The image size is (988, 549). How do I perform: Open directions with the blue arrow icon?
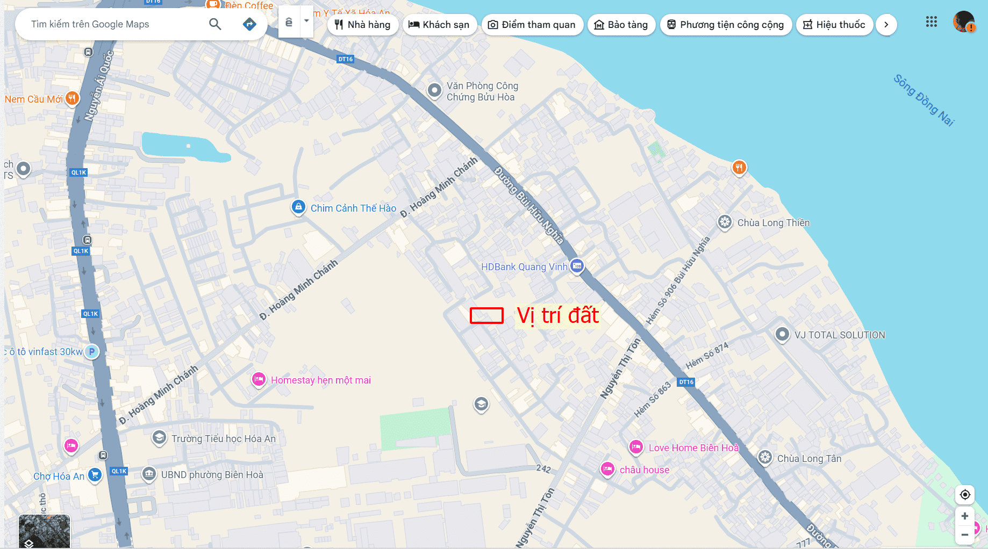(x=249, y=24)
